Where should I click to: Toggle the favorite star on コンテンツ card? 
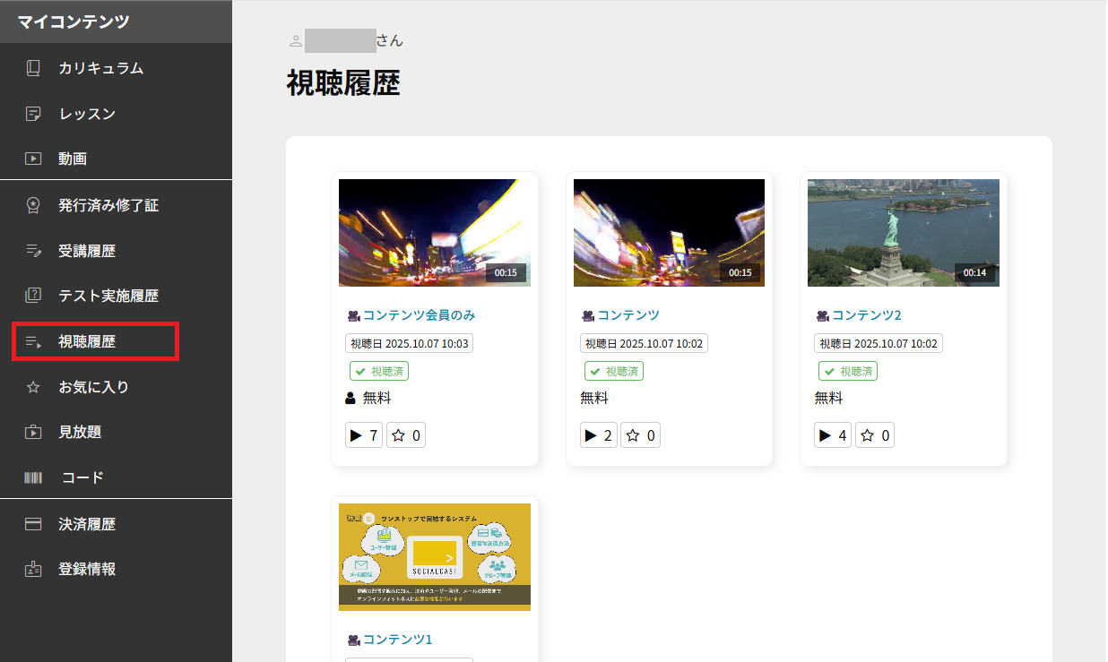[640, 435]
